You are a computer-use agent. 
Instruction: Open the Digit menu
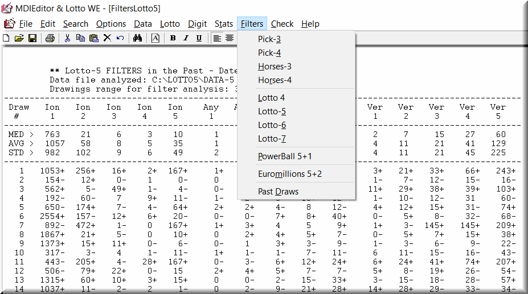[197, 24]
